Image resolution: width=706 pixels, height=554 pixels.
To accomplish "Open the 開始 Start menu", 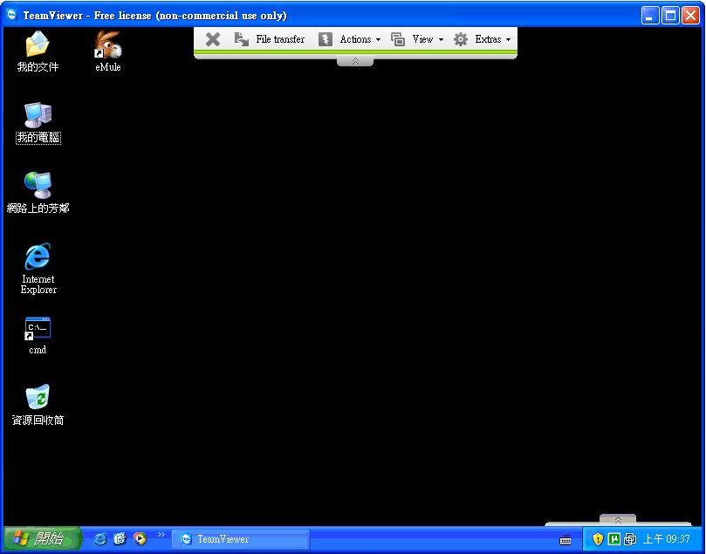I will [x=42, y=538].
